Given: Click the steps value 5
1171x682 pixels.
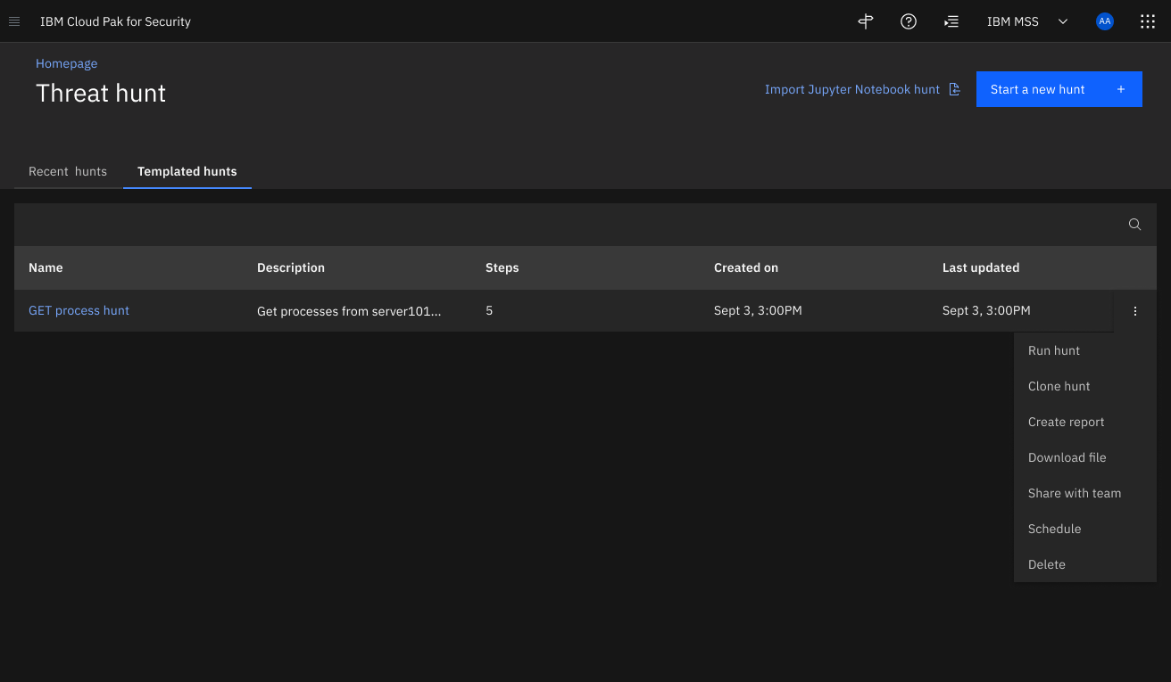Looking at the screenshot, I should coord(489,310).
